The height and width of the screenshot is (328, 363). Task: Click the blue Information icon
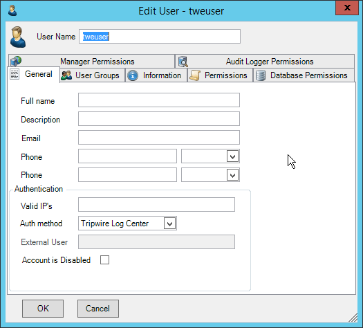click(x=133, y=75)
